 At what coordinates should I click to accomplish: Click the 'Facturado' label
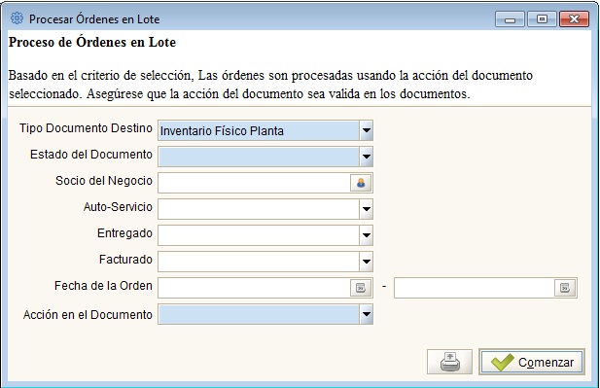(125, 260)
